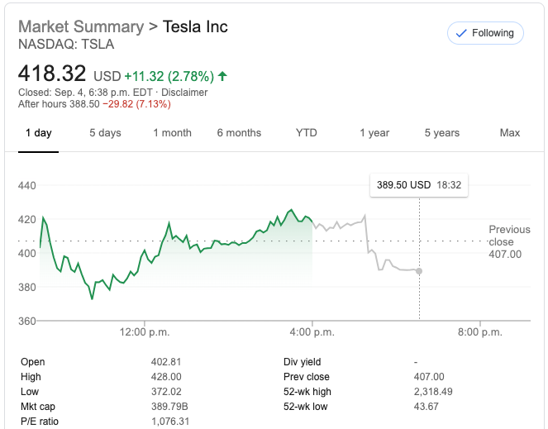Screen dimensions: 548x429
Task: Switch to the 5 days tab
Action: tap(105, 133)
